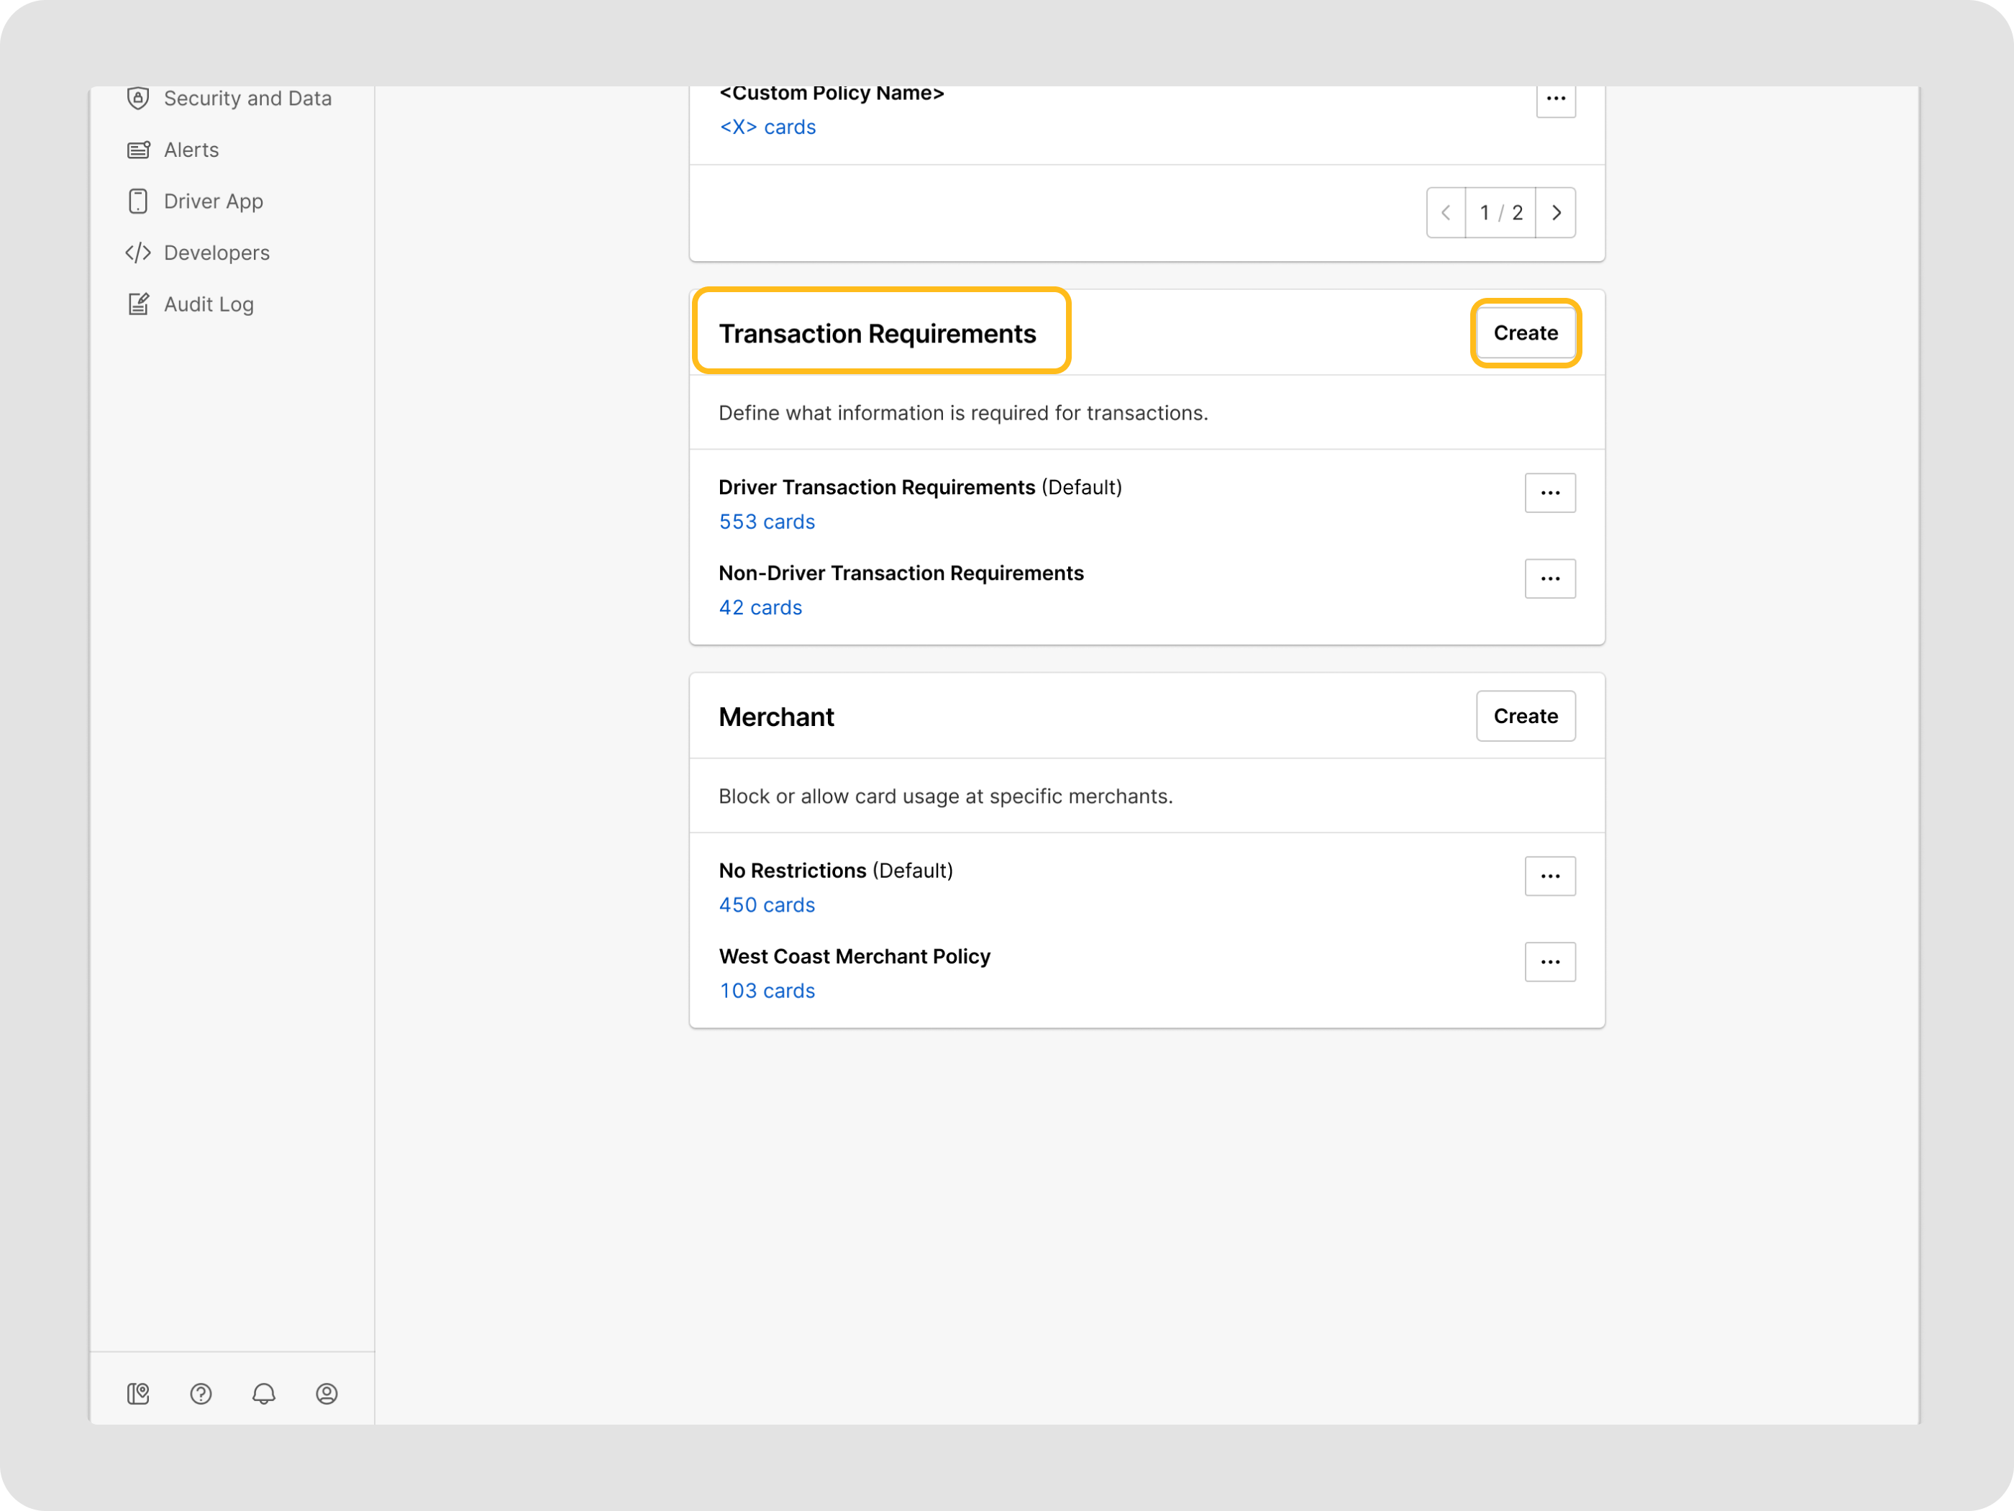The height and width of the screenshot is (1511, 2014).
Task: Open the user profile icon
Action: 327,1394
